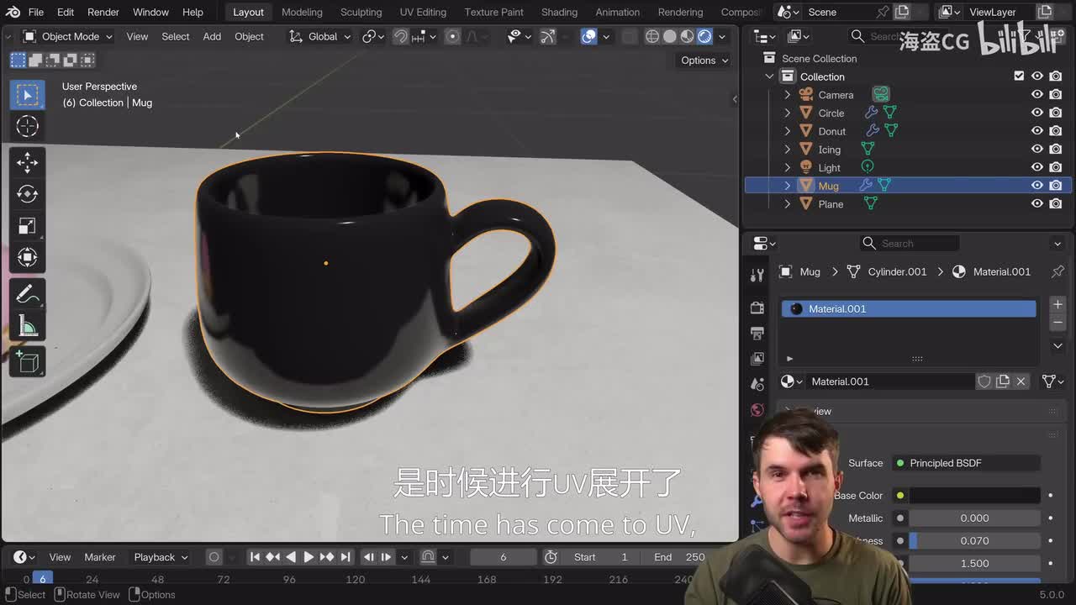Screen dimensions: 1076x605
Task: Toggle proportional editing in header
Action: pos(452,36)
